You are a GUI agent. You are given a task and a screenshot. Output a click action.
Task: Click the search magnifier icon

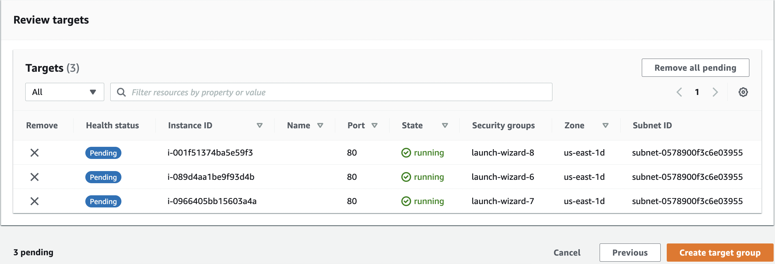[121, 92]
